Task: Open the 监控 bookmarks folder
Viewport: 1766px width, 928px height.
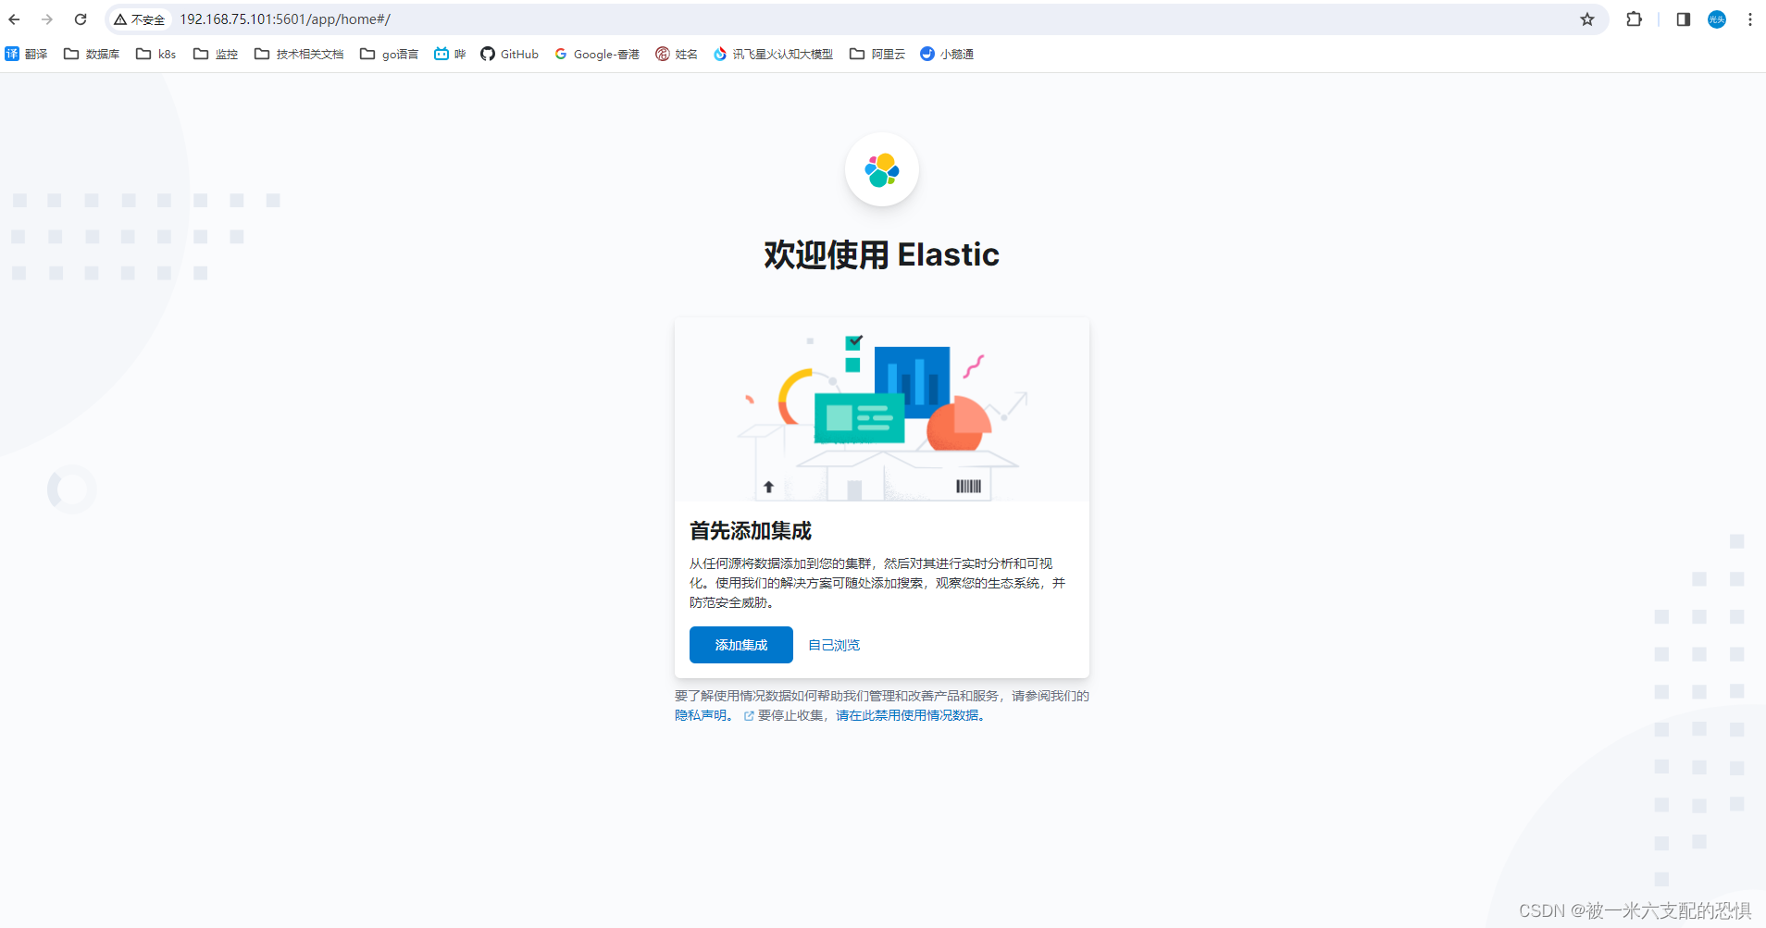Action: pos(216,55)
